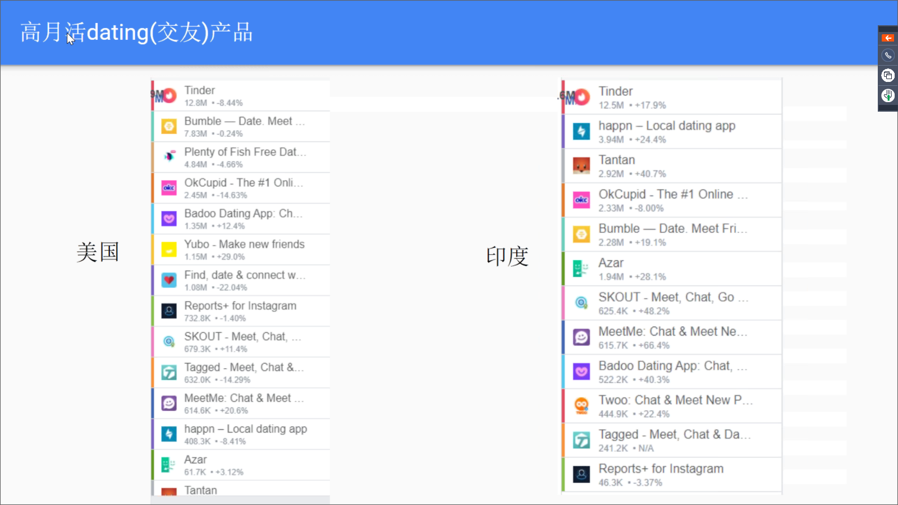Click the overlapping windows share icon
This screenshot has width=898, height=505.
pos(887,75)
